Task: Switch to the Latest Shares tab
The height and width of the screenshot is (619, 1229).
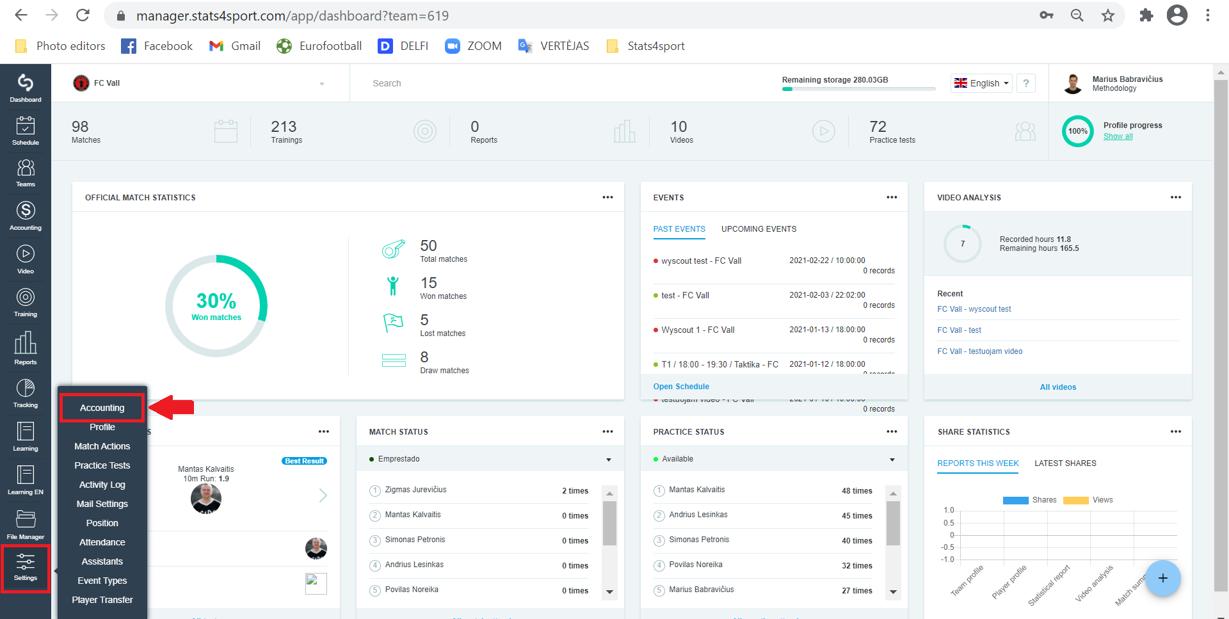Action: (x=1065, y=463)
